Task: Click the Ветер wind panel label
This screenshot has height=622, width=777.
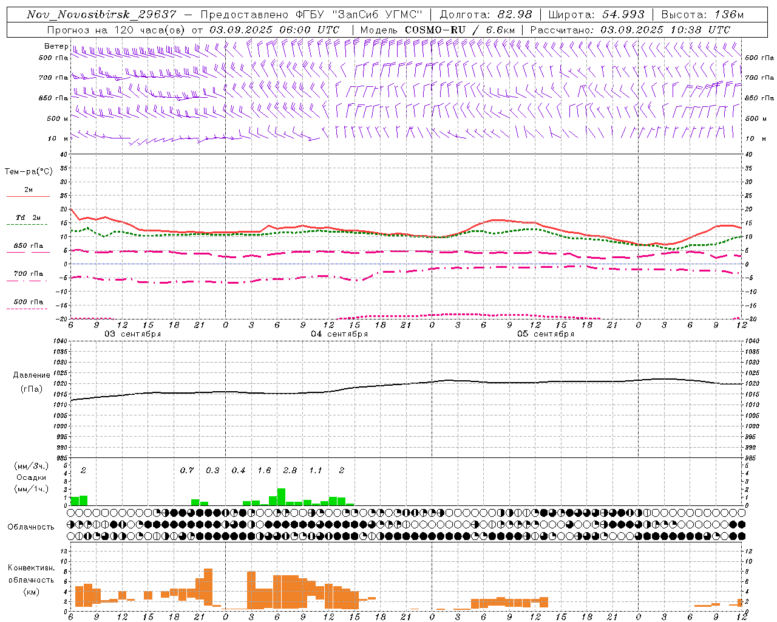Action: point(56,46)
